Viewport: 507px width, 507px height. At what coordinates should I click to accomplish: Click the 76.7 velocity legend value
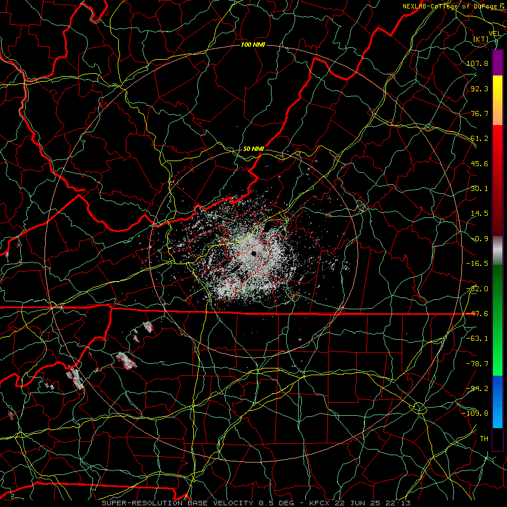(479, 113)
